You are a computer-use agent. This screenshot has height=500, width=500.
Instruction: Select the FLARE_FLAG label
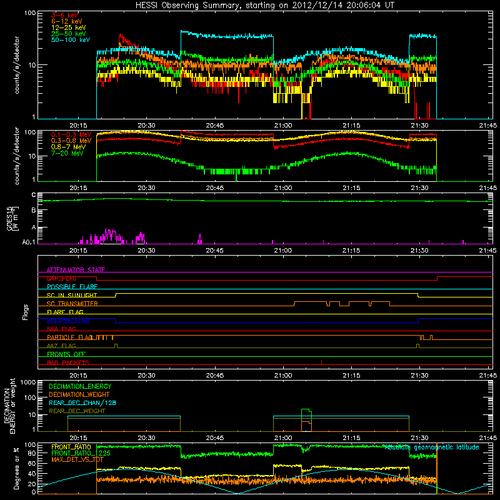coord(65,312)
